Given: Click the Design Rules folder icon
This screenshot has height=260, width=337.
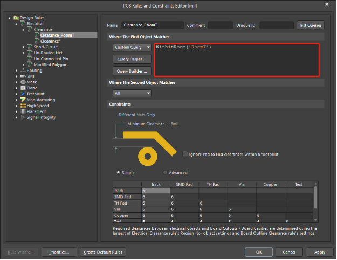Looking at the screenshot, I should (x=16, y=18).
